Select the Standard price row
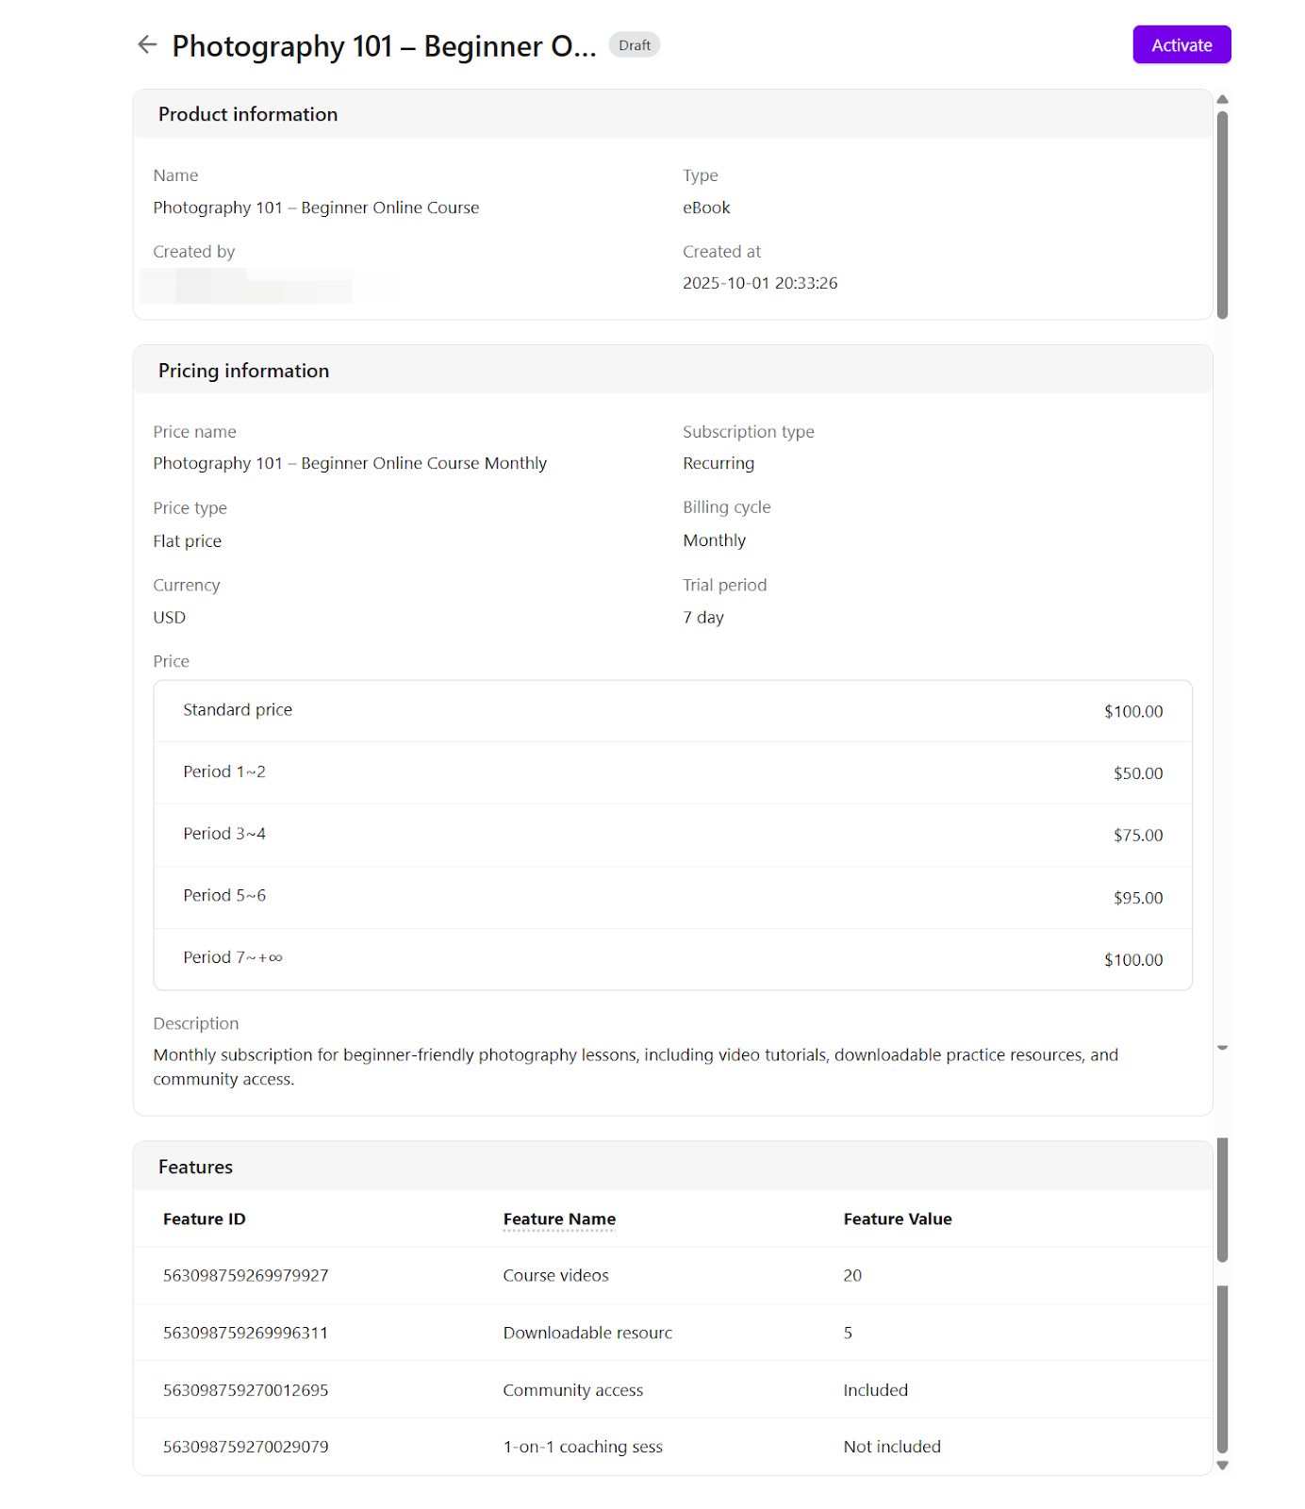This screenshot has width=1305, height=1509. coord(672,711)
